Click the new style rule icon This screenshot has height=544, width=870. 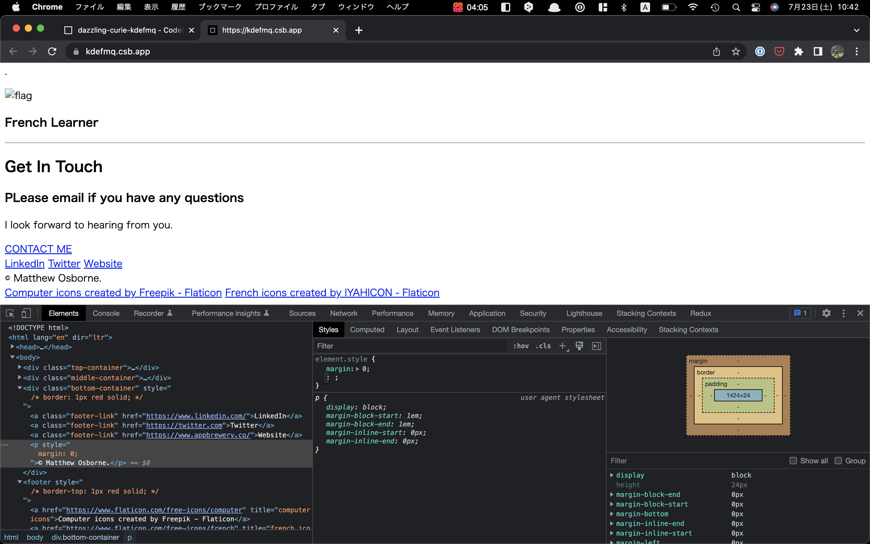point(562,346)
